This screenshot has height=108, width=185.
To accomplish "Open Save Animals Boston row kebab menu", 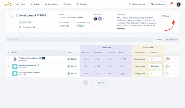I will tap(175, 66).
